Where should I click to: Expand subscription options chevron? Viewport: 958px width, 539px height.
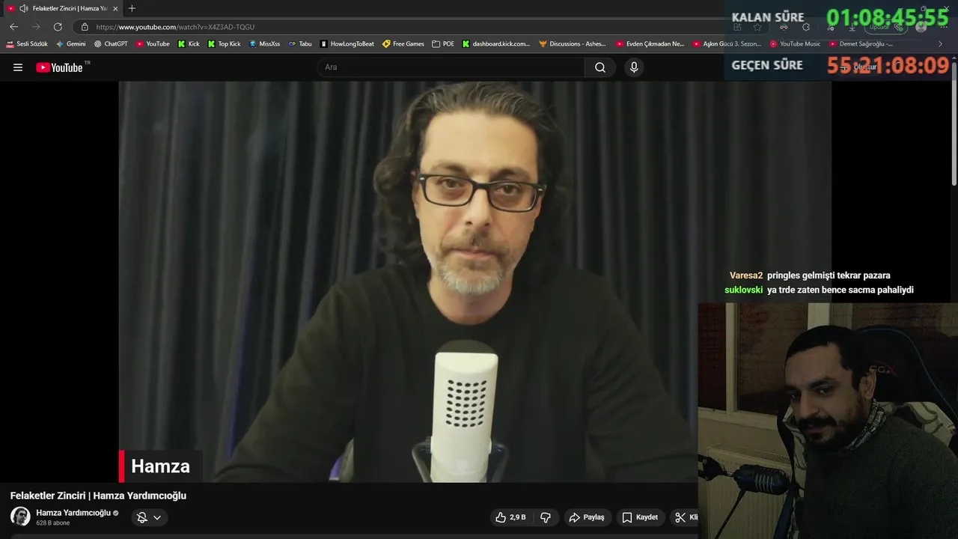point(157,517)
